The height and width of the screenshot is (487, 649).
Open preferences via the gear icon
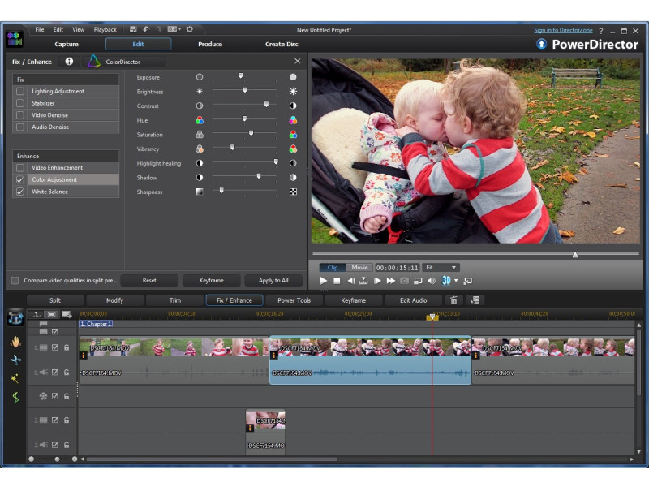point(190,29)
